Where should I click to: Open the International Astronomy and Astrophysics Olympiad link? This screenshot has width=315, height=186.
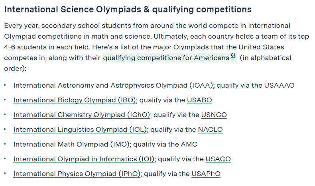113,86
